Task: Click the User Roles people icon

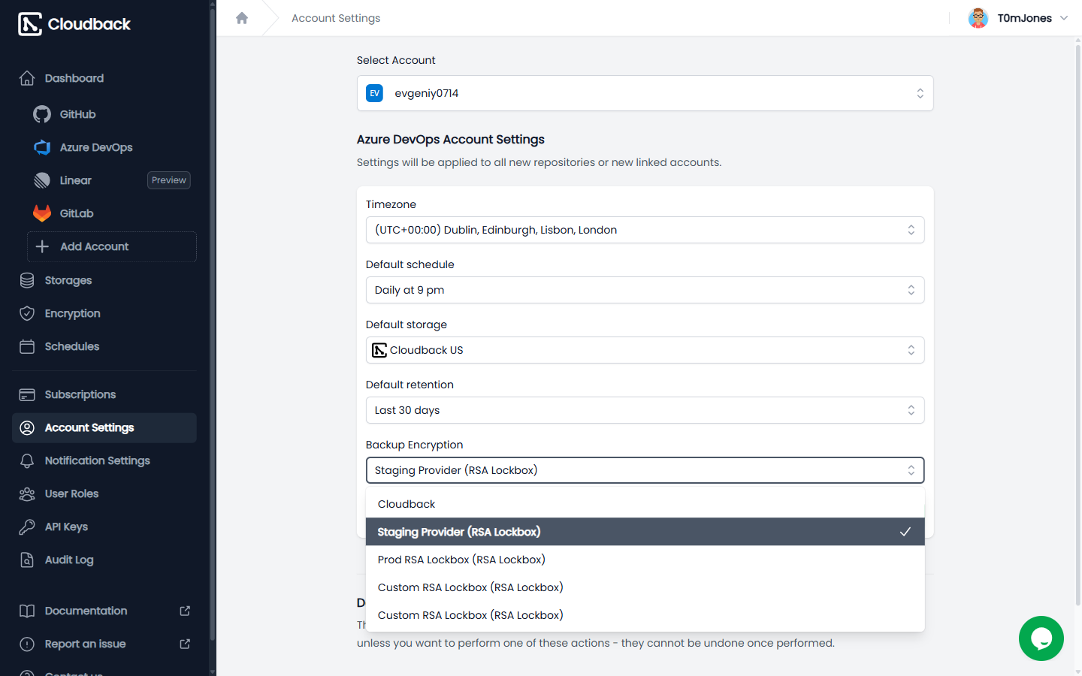Action: [27, 493]
